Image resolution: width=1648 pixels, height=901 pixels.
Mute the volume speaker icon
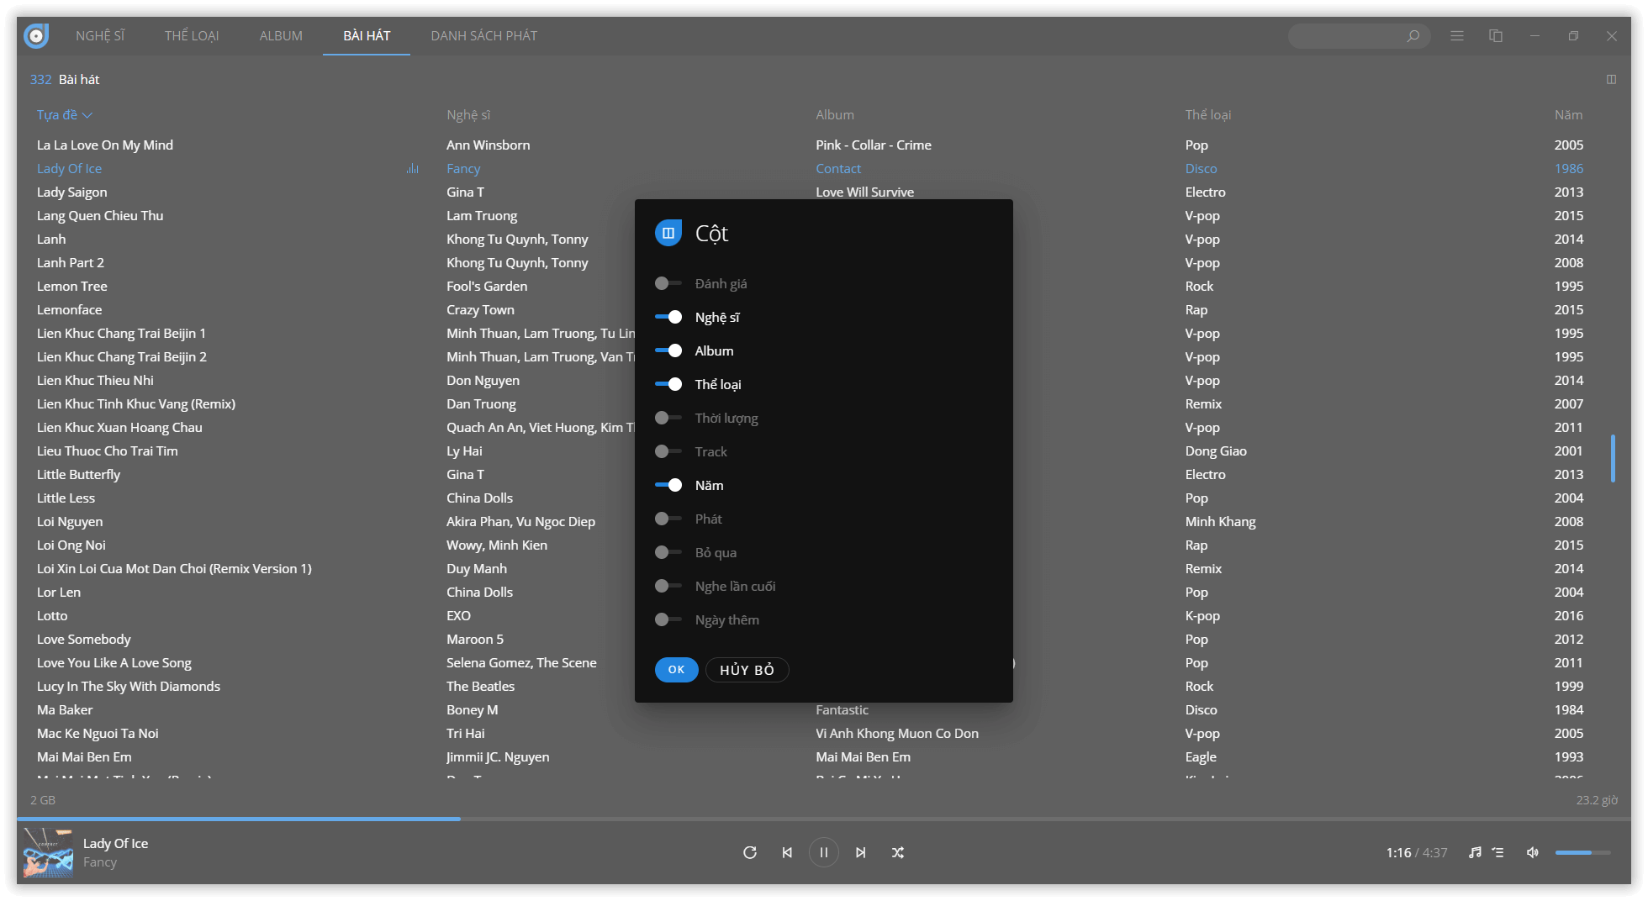tap(1533, 852)
